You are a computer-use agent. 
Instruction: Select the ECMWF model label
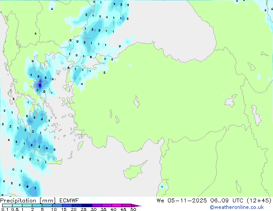point(69,201)
